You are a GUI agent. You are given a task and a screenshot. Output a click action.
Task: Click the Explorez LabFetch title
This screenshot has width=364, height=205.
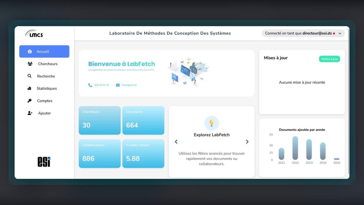212,135
